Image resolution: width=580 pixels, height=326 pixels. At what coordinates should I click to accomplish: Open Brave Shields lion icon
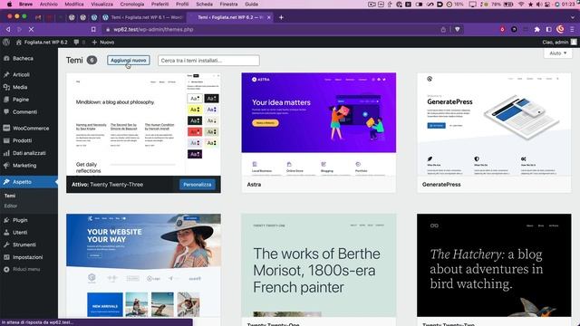(457, 29)
